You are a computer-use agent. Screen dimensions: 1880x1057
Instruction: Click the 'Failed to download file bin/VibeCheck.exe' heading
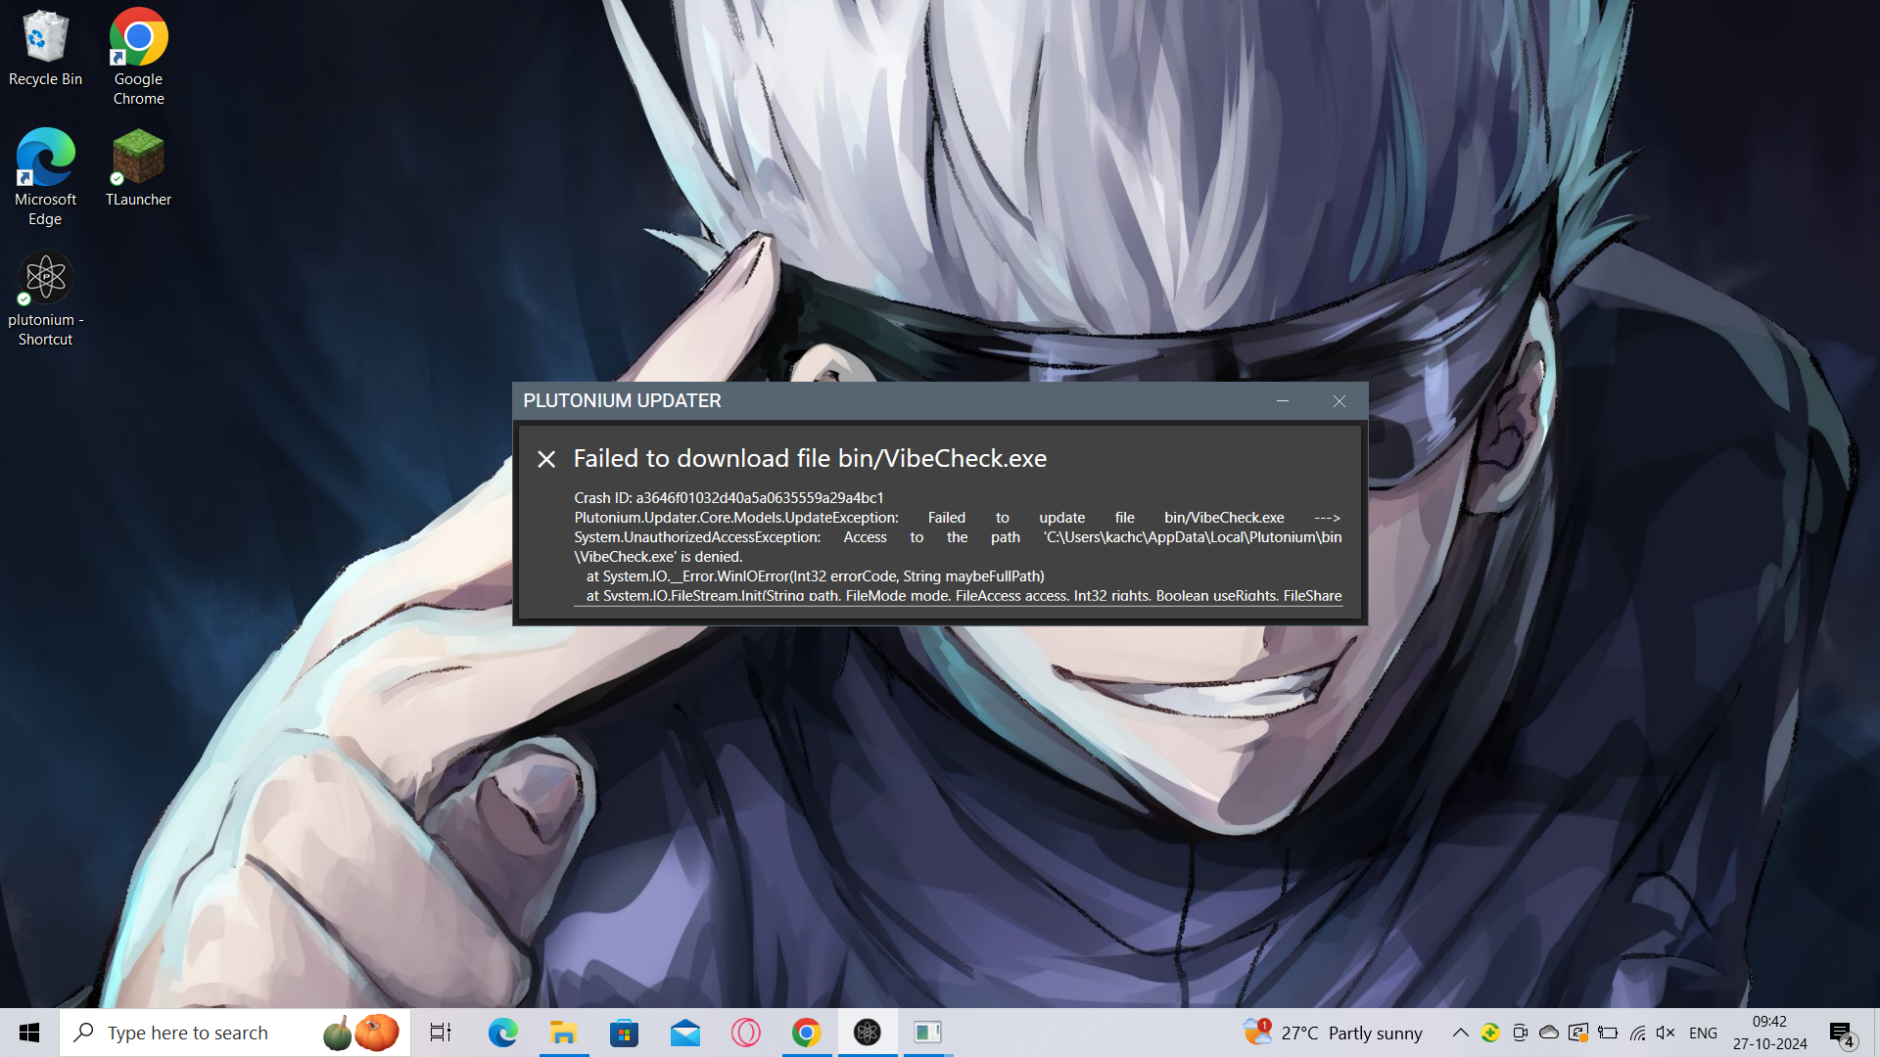tap(810, 458)
